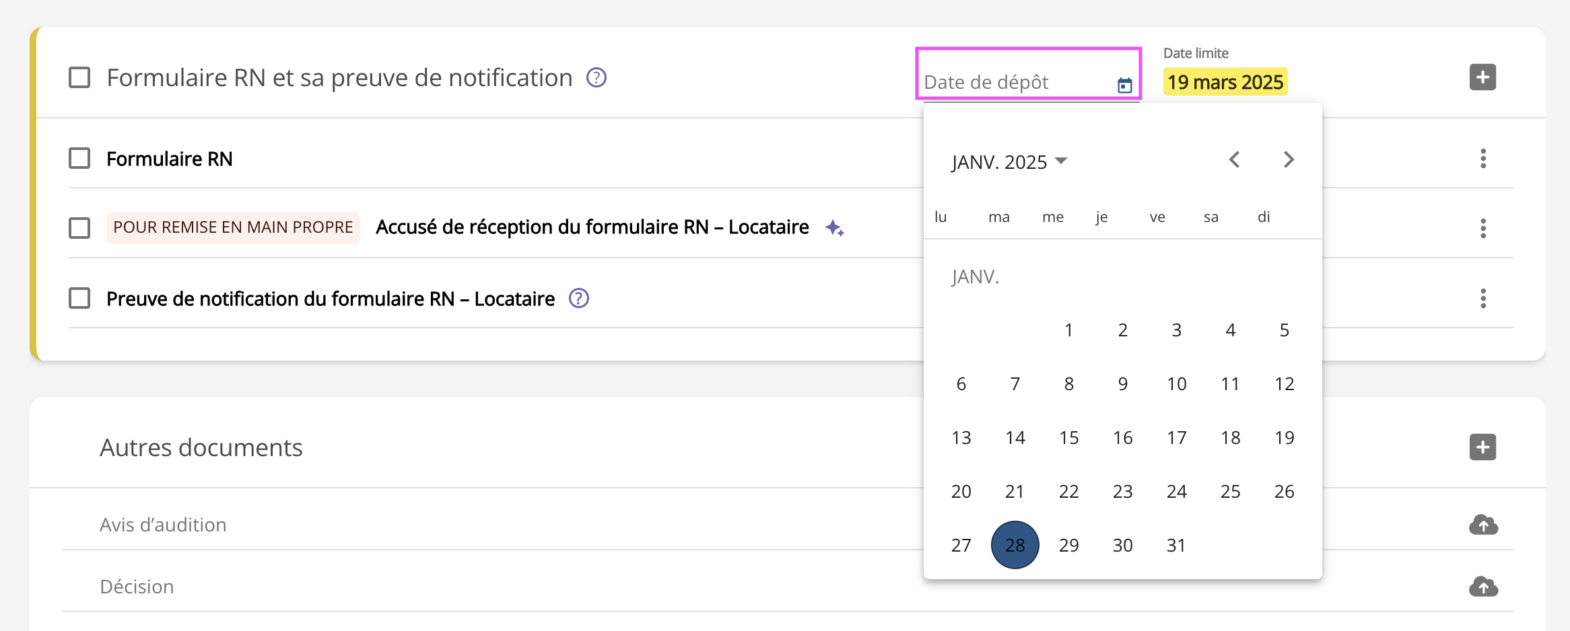The height and width of the screenshot is (631, 1570).
Task: Select January 28 in the calendar
Action: click(1015, 545)
